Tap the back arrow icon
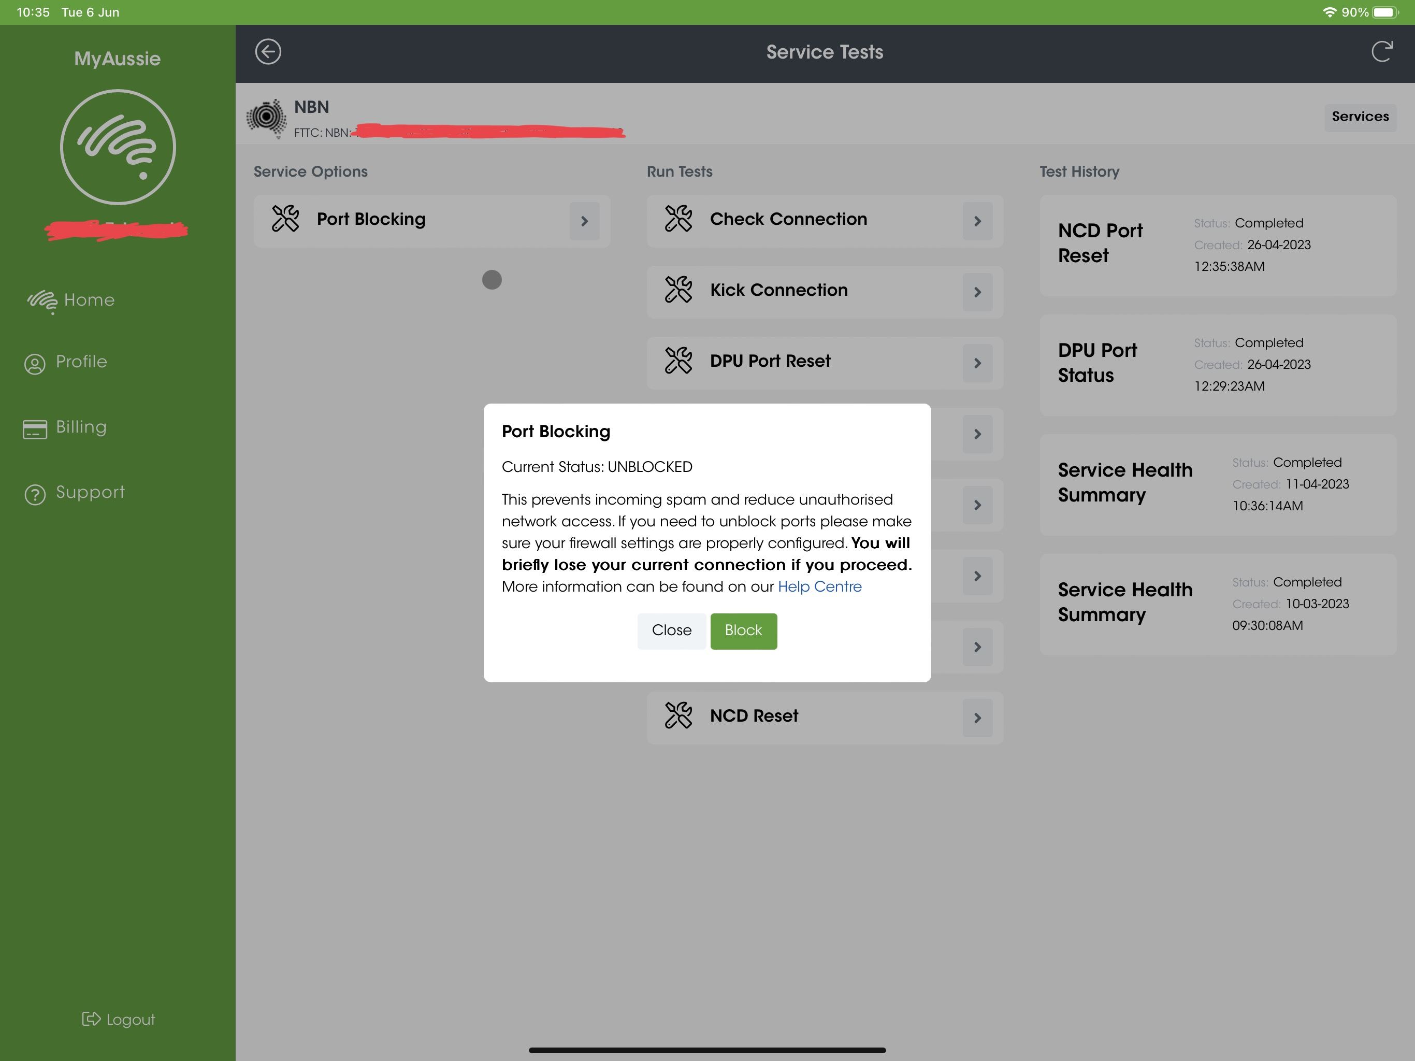The image size is (1415, 1061). (x=268, y=52)
